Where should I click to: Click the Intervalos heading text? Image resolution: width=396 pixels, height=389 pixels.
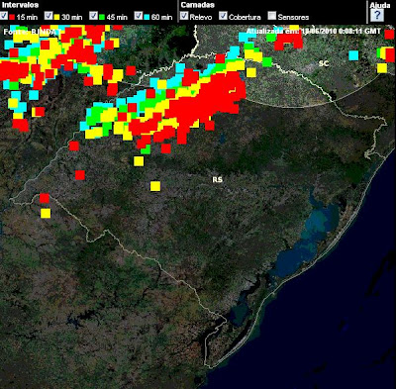coord(20,5)
